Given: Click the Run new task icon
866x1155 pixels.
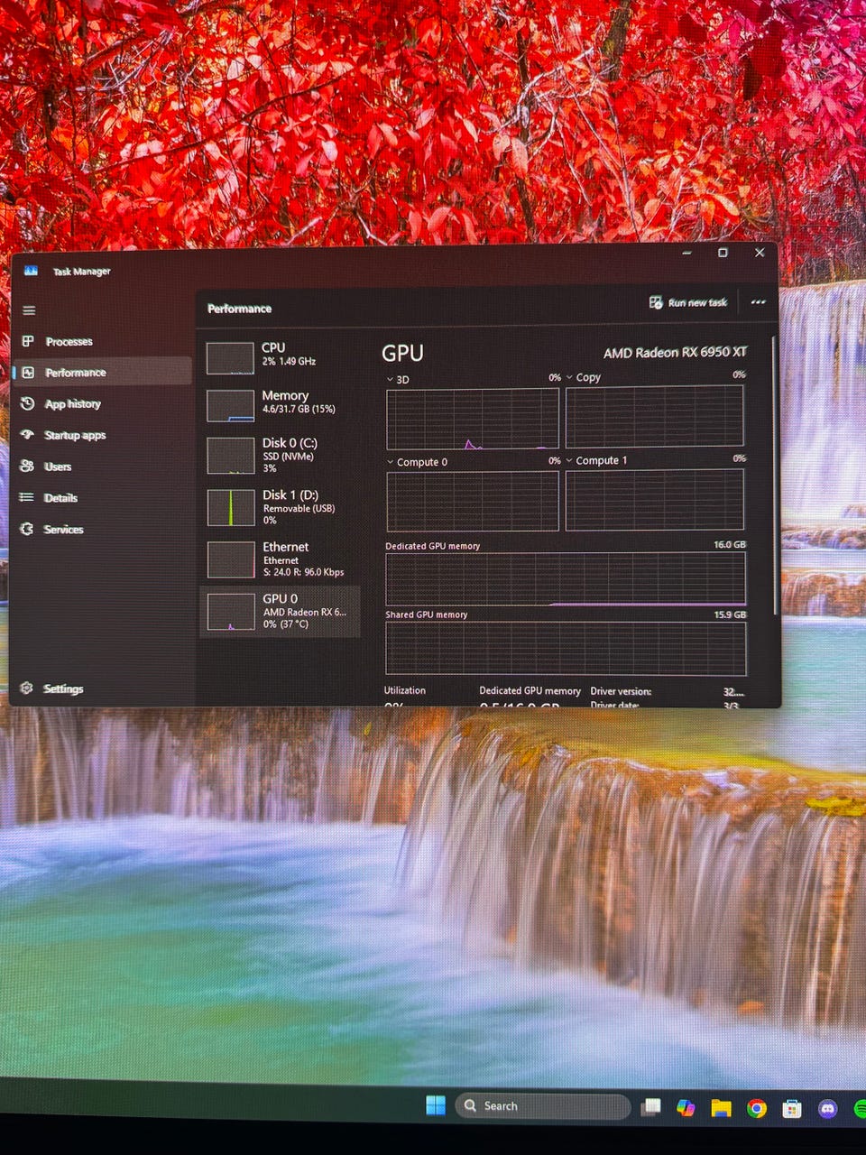Looking at the screenshot, I should pyautogui.click(x=656, y=302).
